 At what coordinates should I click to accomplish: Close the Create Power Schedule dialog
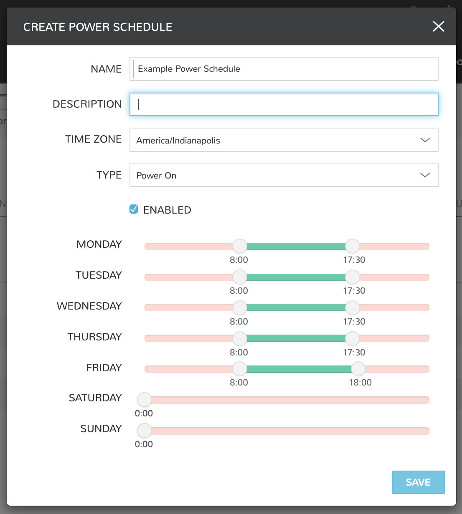[x=438, y=26]
